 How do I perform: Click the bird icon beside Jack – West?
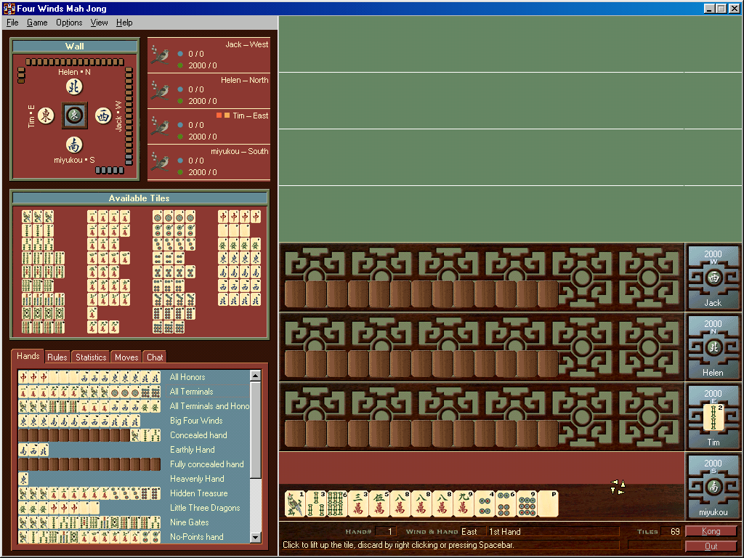click(160, 55)
